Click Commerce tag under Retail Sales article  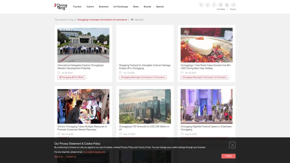click(204, 78)
